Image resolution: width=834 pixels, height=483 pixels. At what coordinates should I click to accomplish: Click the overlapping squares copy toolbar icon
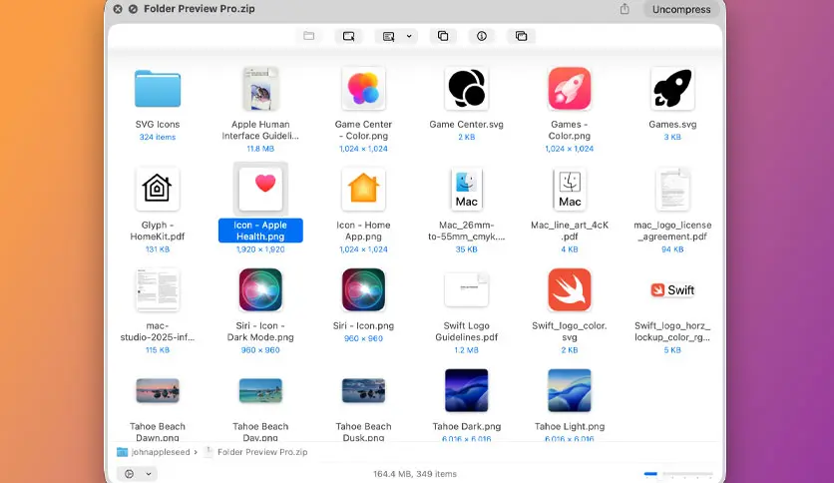point(443,36)
